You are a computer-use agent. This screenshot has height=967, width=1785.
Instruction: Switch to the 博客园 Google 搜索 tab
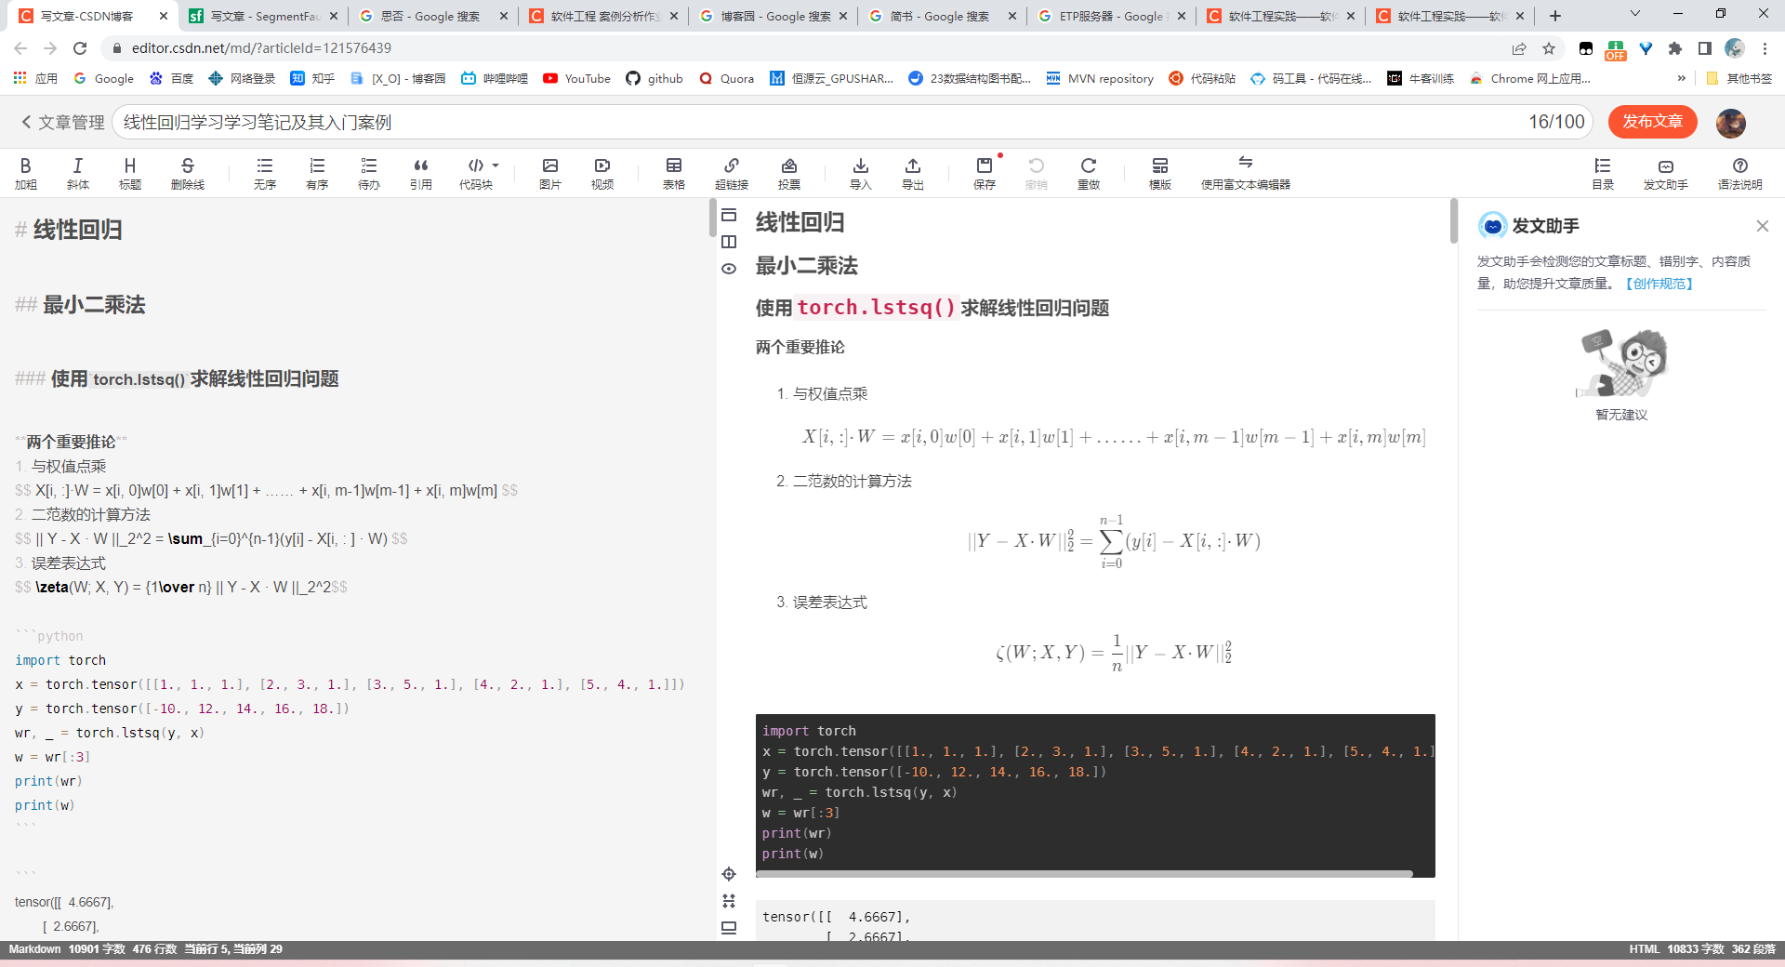point(773,16)
